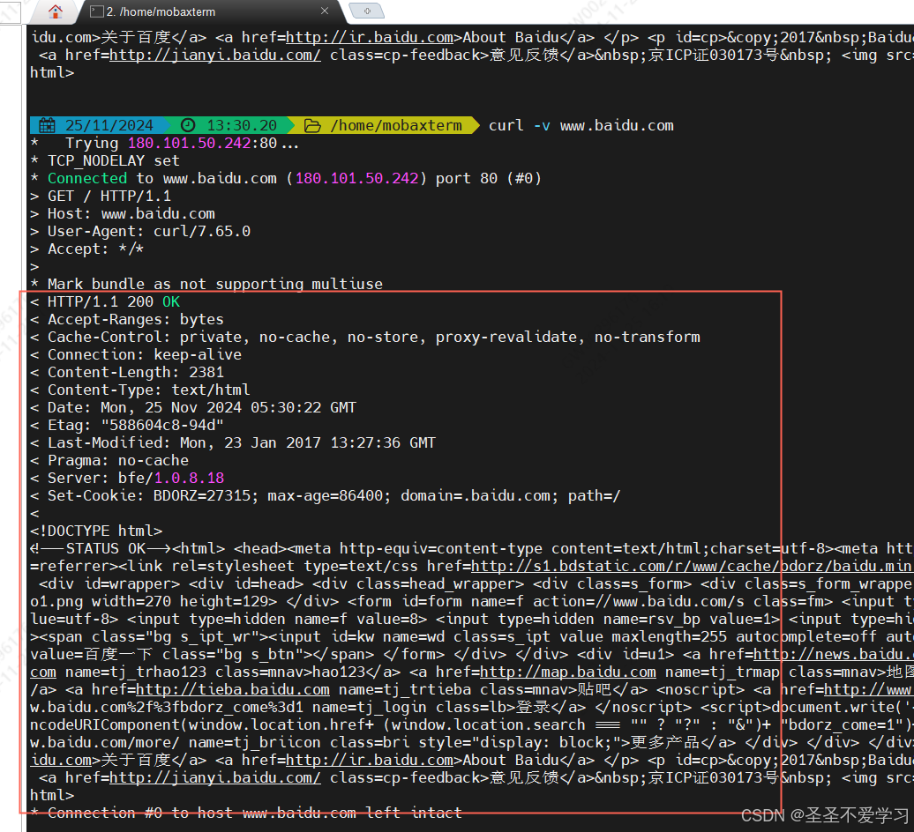Click the Mark bundle as not supporting multiuse line
The height and width of the screenshot is (832, 914).
tap(215, 284)
